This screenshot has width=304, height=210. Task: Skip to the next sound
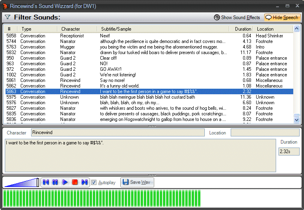coord(84,182)
